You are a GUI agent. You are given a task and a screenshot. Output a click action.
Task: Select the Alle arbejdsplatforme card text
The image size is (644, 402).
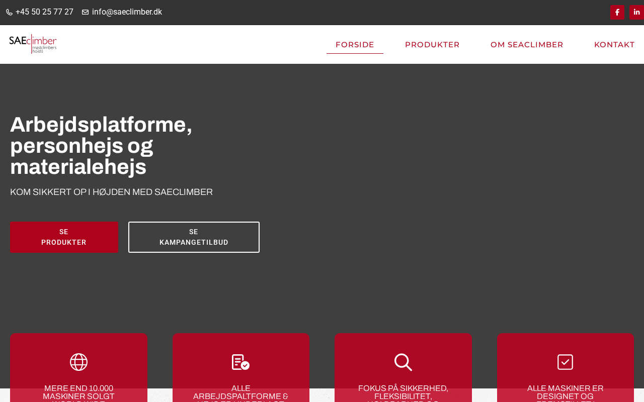tap(240, 393)
